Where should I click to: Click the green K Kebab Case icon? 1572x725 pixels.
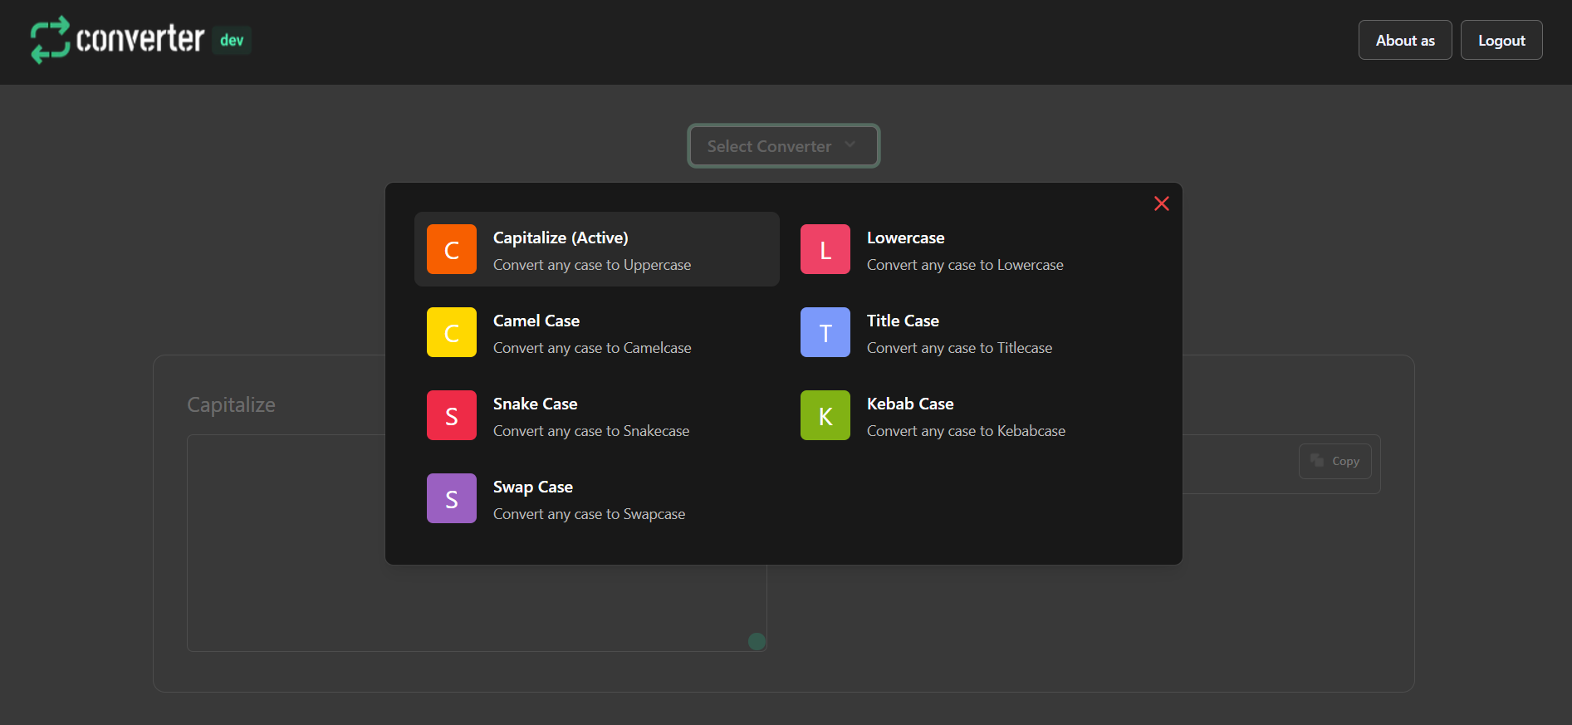click(825, 415)
